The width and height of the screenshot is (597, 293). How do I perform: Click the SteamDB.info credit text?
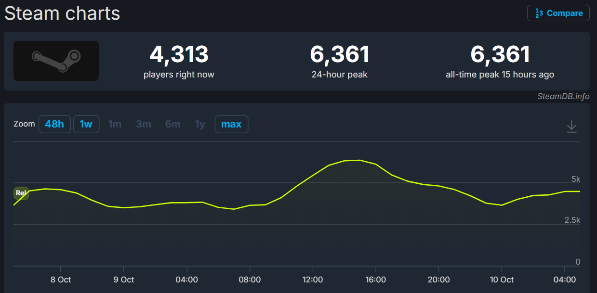pos(563,96)
